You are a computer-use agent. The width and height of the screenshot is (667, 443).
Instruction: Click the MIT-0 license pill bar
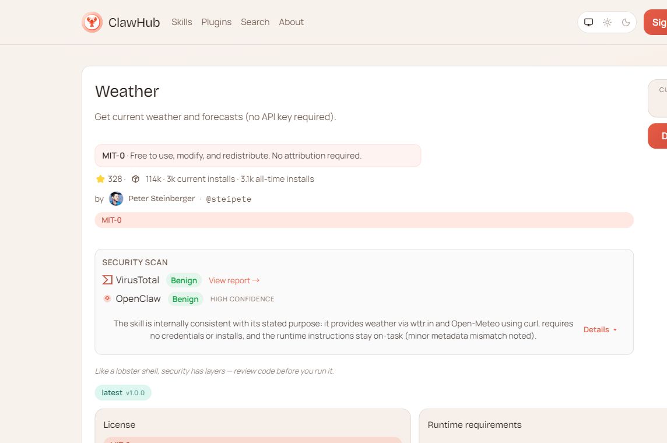click(364, 220)
